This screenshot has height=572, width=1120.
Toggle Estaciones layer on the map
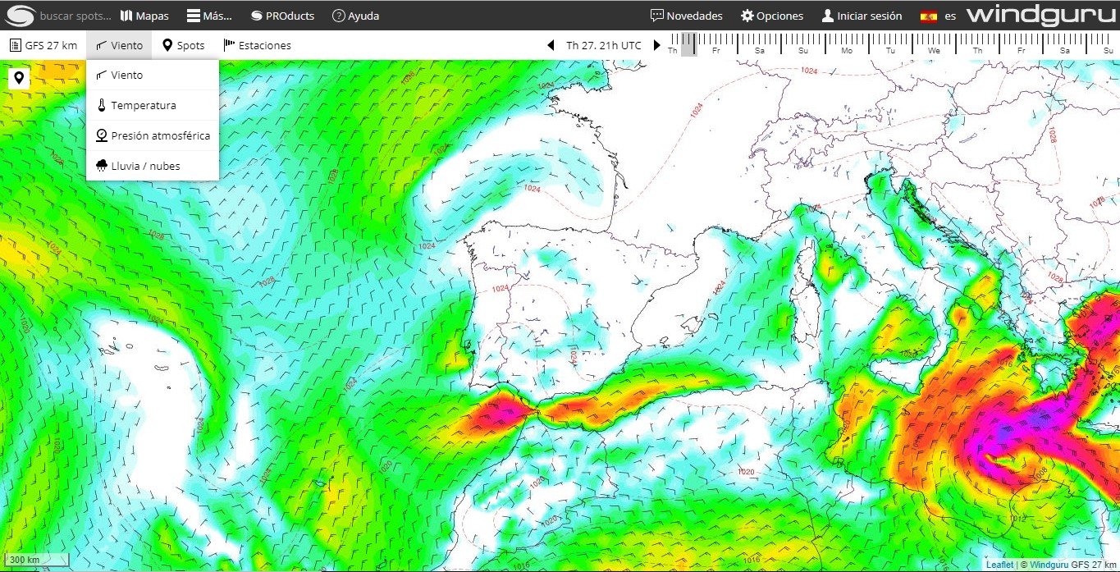point(257,45)
